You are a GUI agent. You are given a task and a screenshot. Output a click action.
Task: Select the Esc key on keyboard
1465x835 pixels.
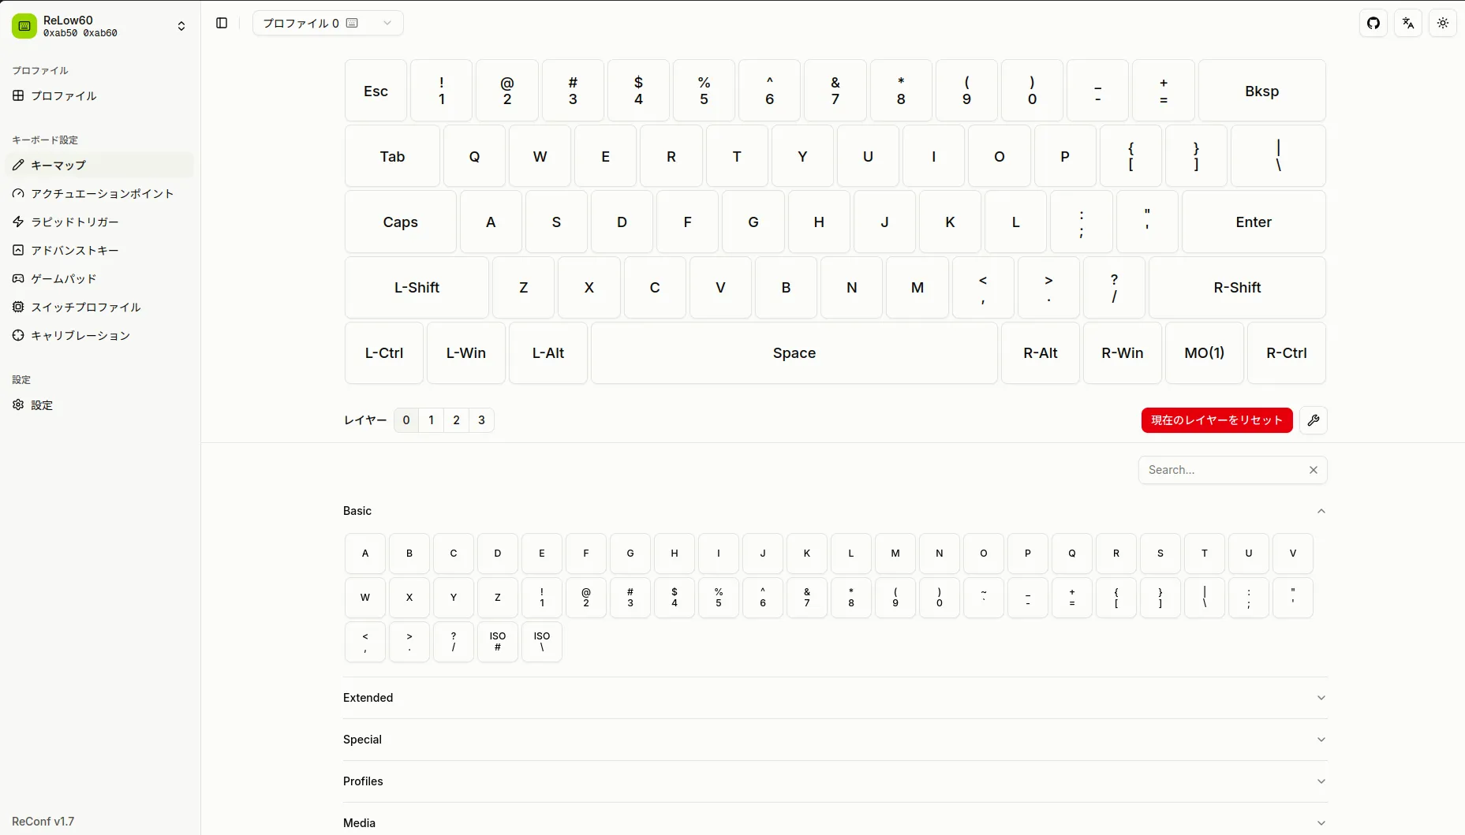376,91
